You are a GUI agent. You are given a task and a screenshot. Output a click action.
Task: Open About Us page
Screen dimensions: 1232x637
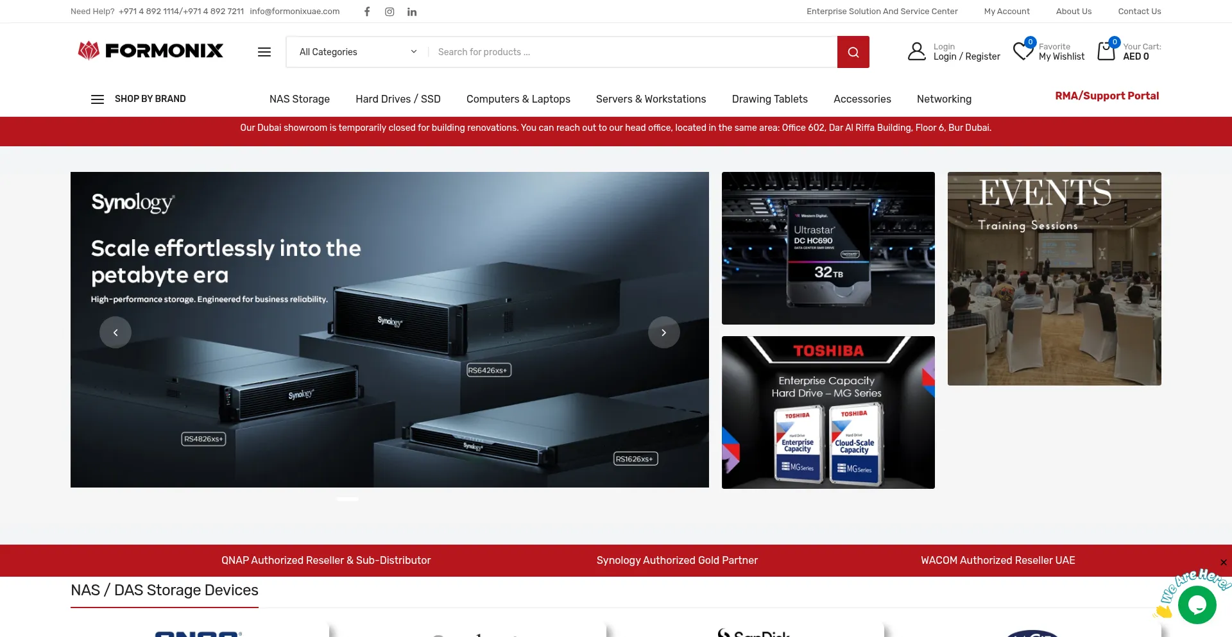pos(1074,12)
